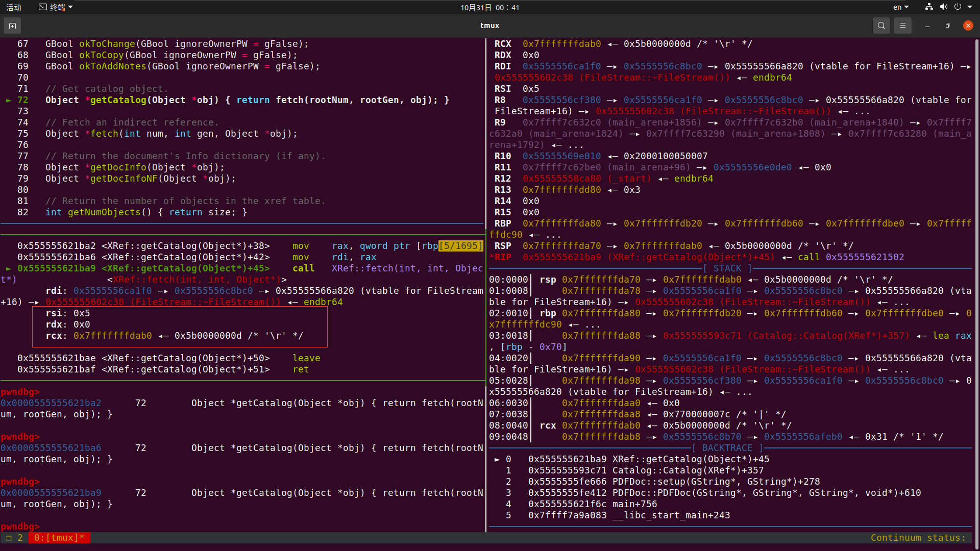Click the 活动 Activities button
Screen dimensions: 980x551
coord(14,7)
